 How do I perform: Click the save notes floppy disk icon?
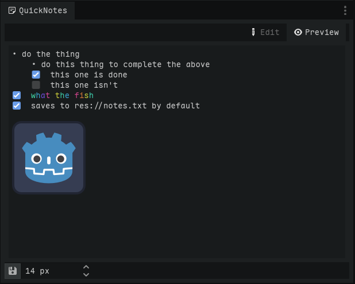coord(13,271)
